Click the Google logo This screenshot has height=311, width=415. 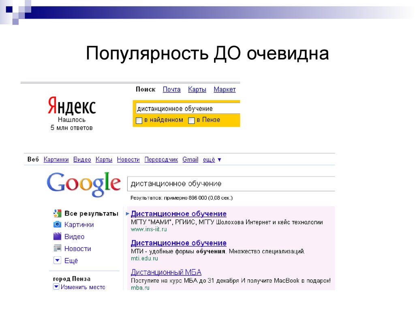click(x=84, y=183)
